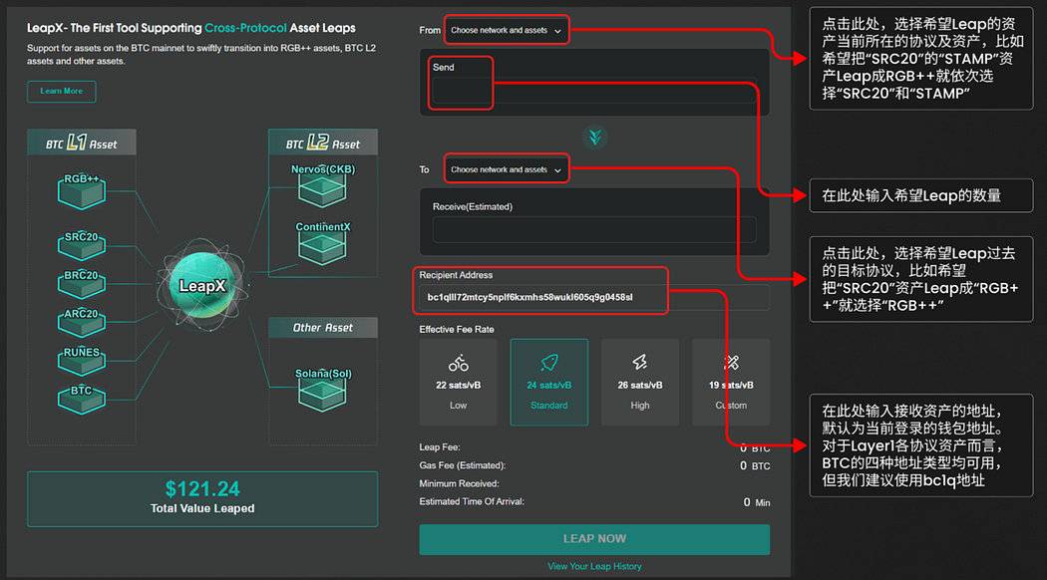The height and width of the screenshot is (580, 1047).
Task: Click the Other Asset header
Action: pos(322,328)
